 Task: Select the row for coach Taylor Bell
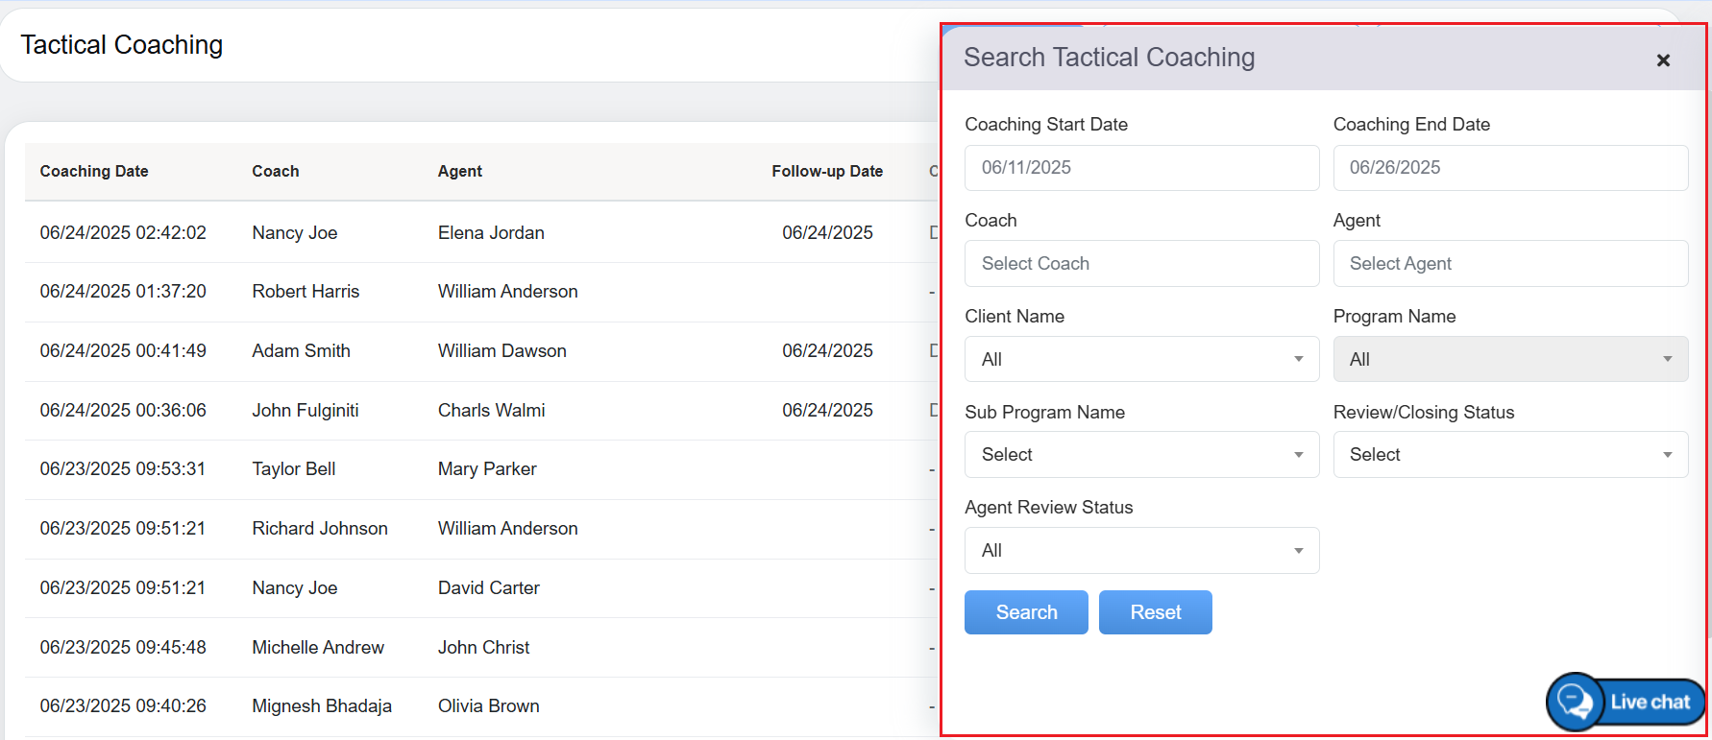[x=294, y=469]
